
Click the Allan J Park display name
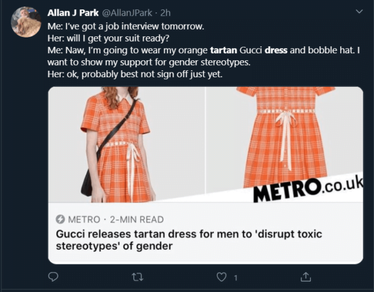[x=72, y=13]
